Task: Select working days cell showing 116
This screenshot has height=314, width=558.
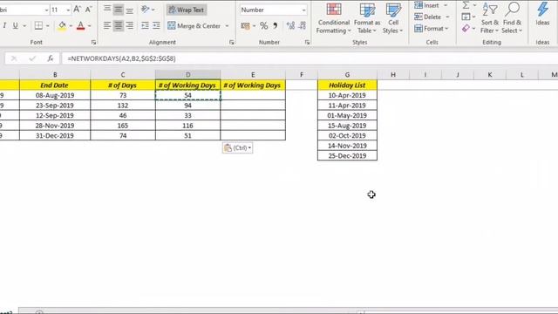Action: (x=188, y=126)
